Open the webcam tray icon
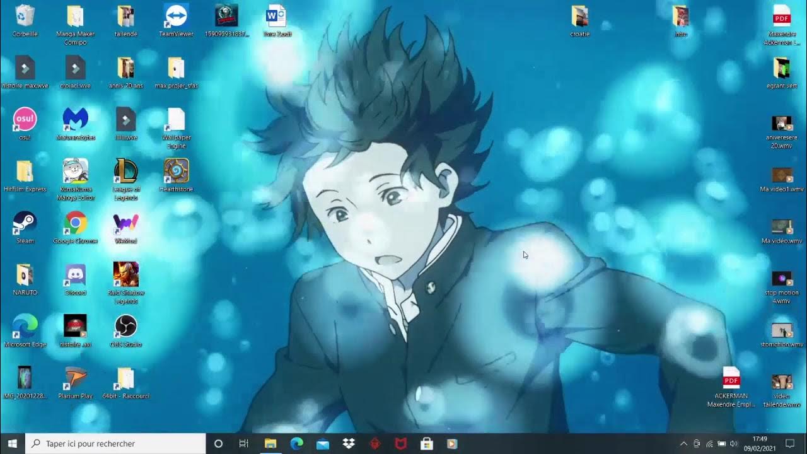The width and height of the screenshot is (807, 454). pyautogui.click(x=697, y=444)
